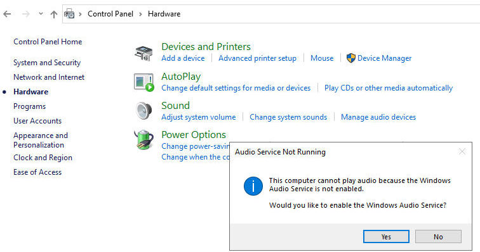The width and height of the screenshot is (480, 252).
Task: Click the Audio Service Not Running title
Action: coord(280,152)
